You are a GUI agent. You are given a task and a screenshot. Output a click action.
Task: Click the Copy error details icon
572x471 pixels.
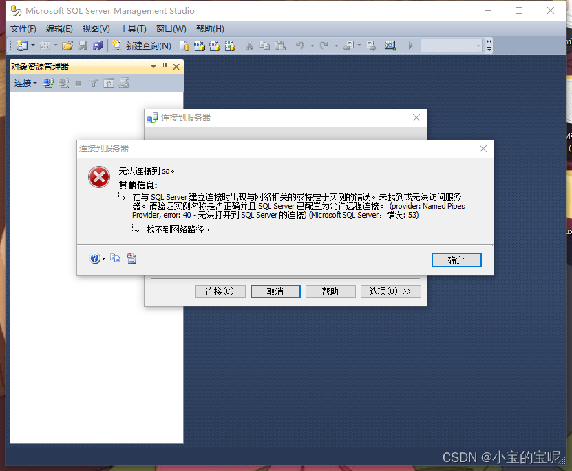(x=115, y=258)
